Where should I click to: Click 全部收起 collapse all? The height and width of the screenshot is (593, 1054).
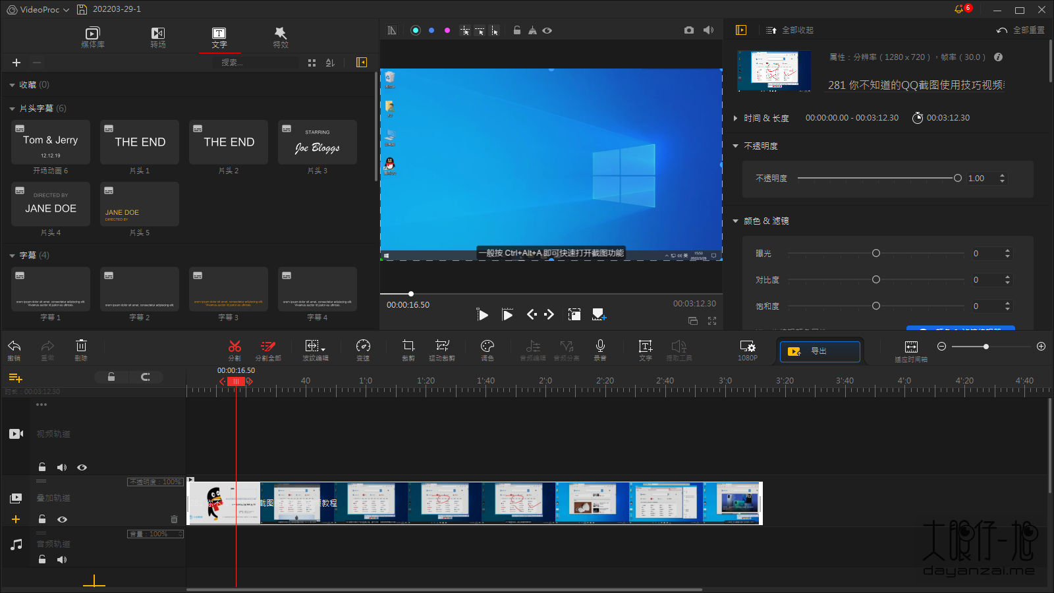coord(790,30)
